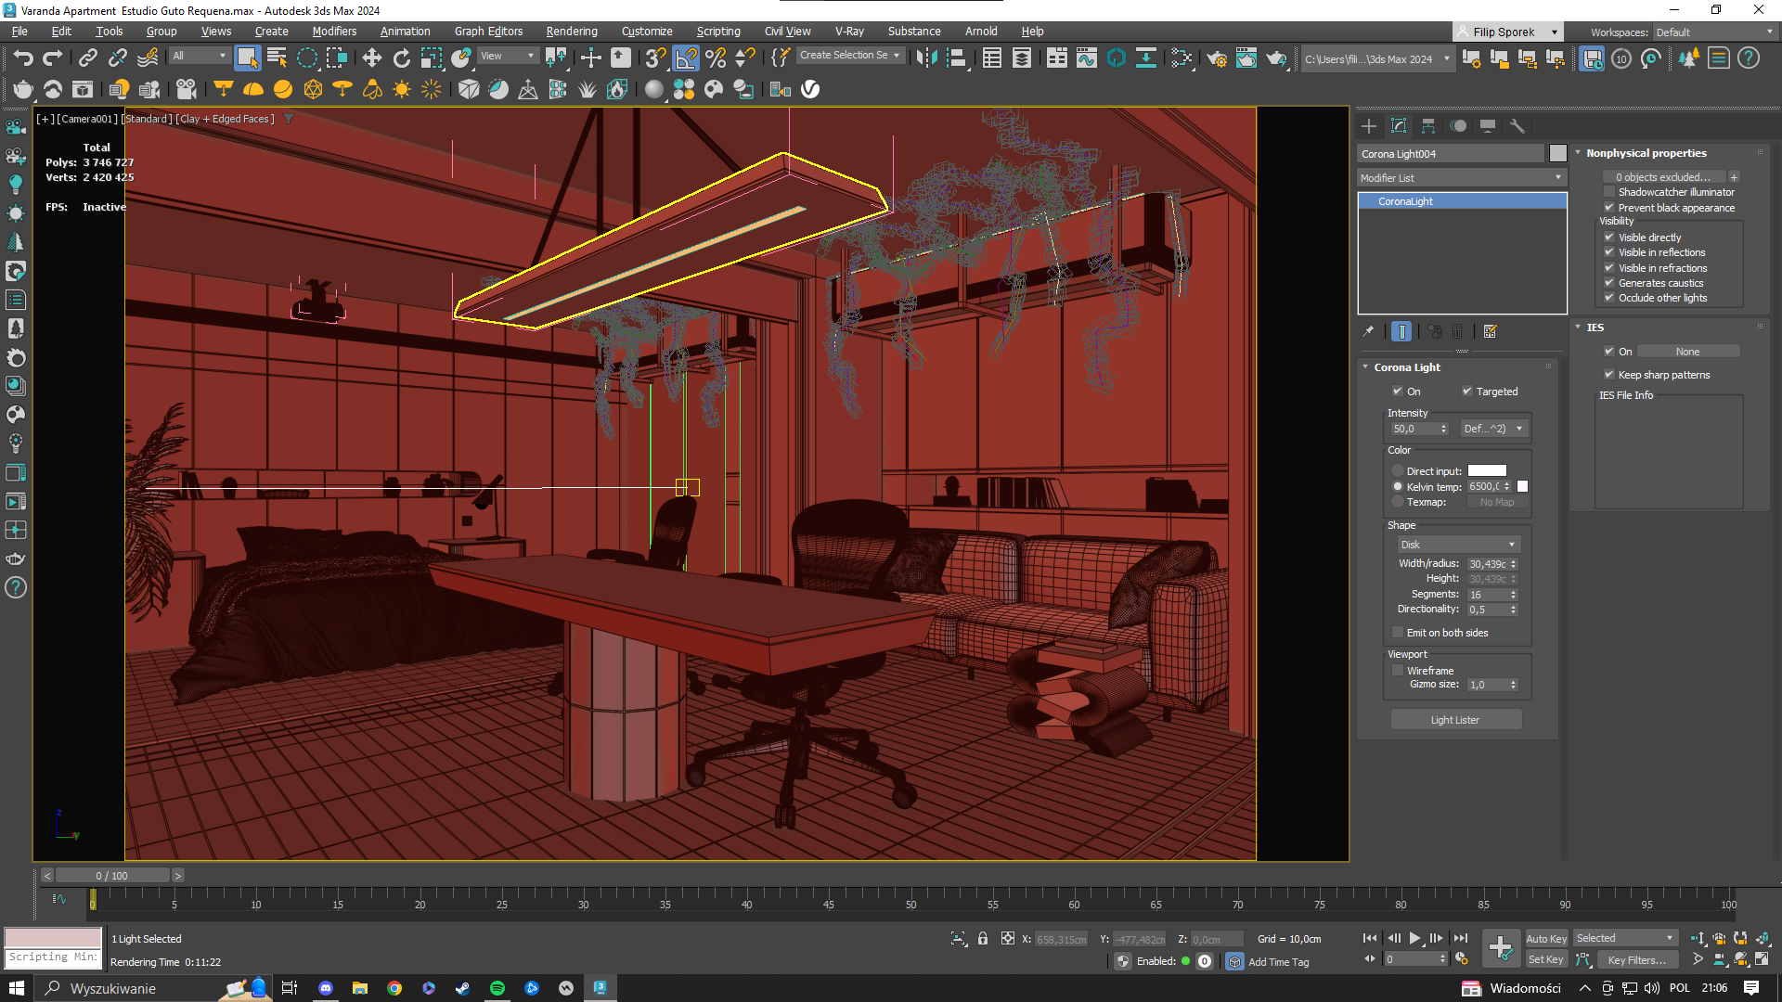Open the Utilities wrench panel tab

[x=1517, y=126]
